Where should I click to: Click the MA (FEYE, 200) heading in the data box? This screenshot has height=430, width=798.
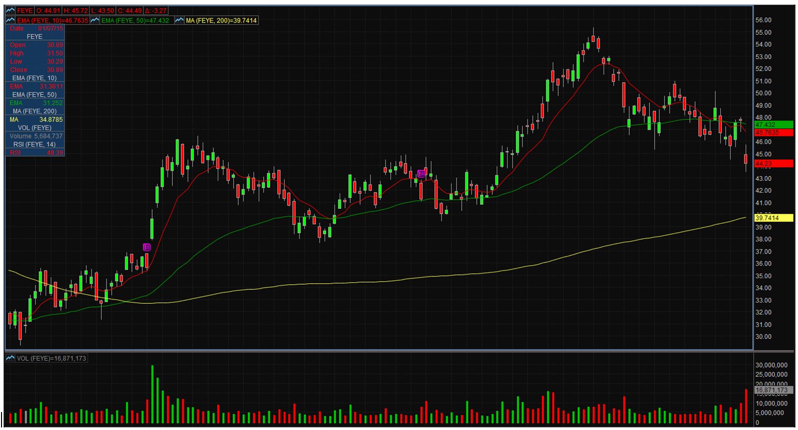point(35,111)
